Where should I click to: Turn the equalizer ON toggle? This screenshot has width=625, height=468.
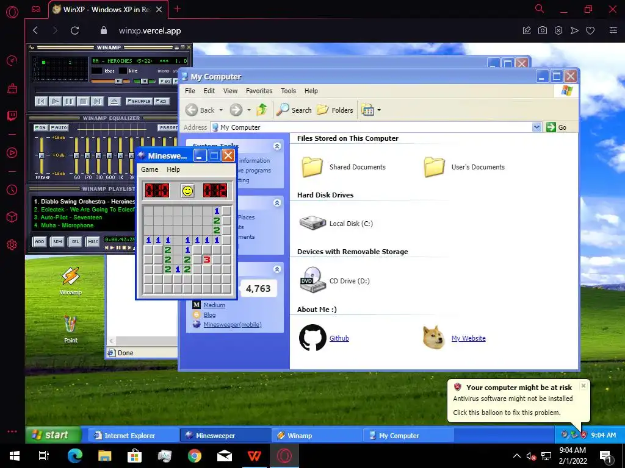click(40, 128)
